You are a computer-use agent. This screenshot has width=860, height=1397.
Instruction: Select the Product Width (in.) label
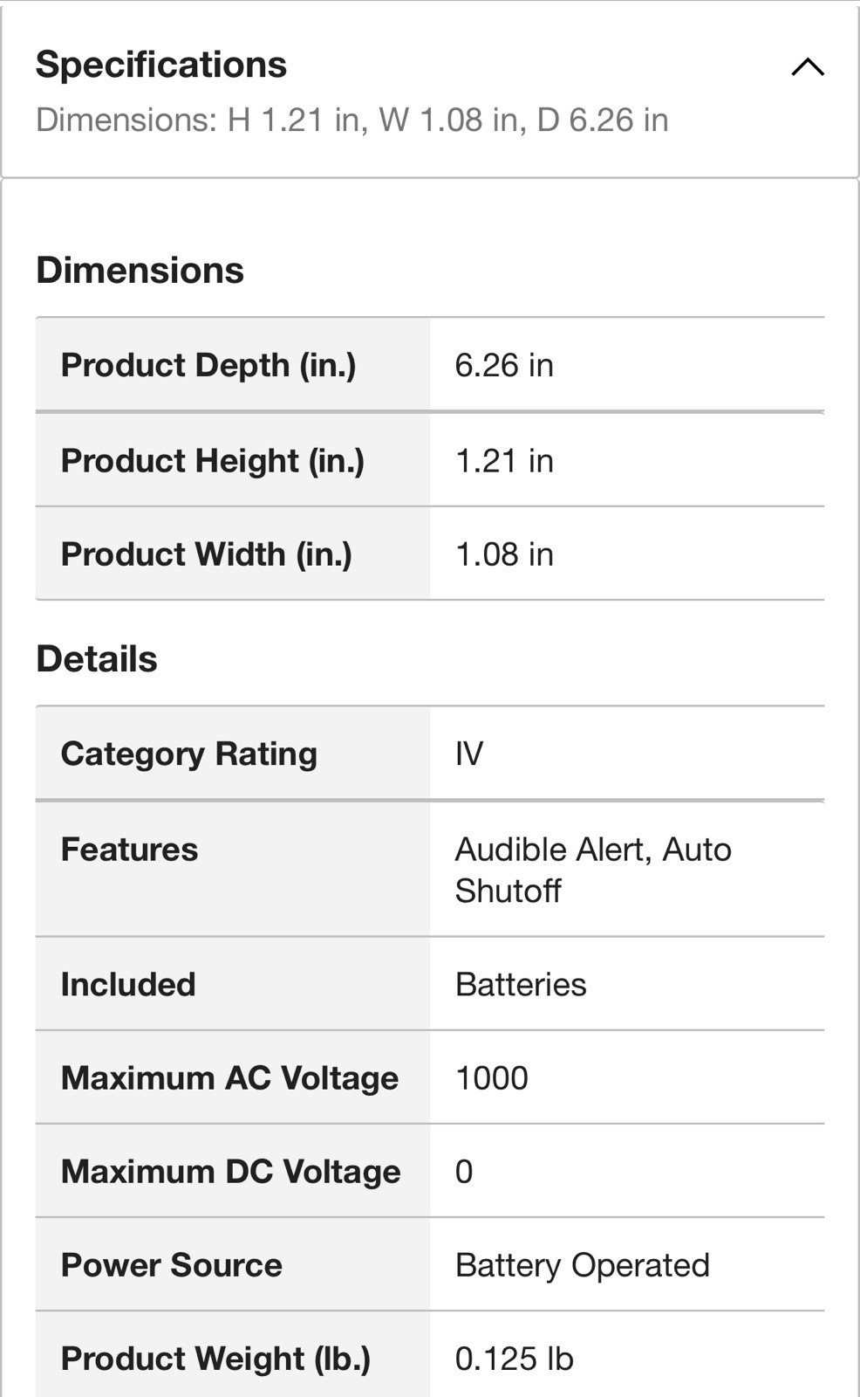coord(207,554)
